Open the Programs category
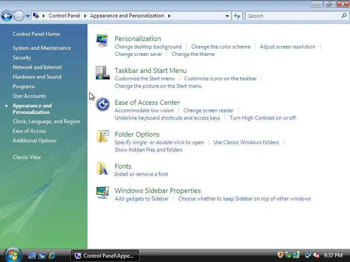Viewport: 350px width, 262px height. tap(24, 86)
